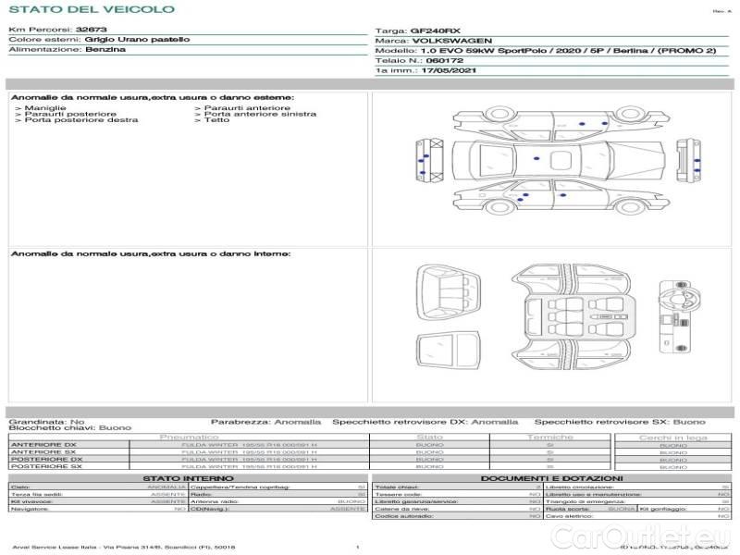Click the steering wheel dashboard diagram
The height and width of the screenshot is (555, 740).
pyautogui.click(x=672, y=315)
